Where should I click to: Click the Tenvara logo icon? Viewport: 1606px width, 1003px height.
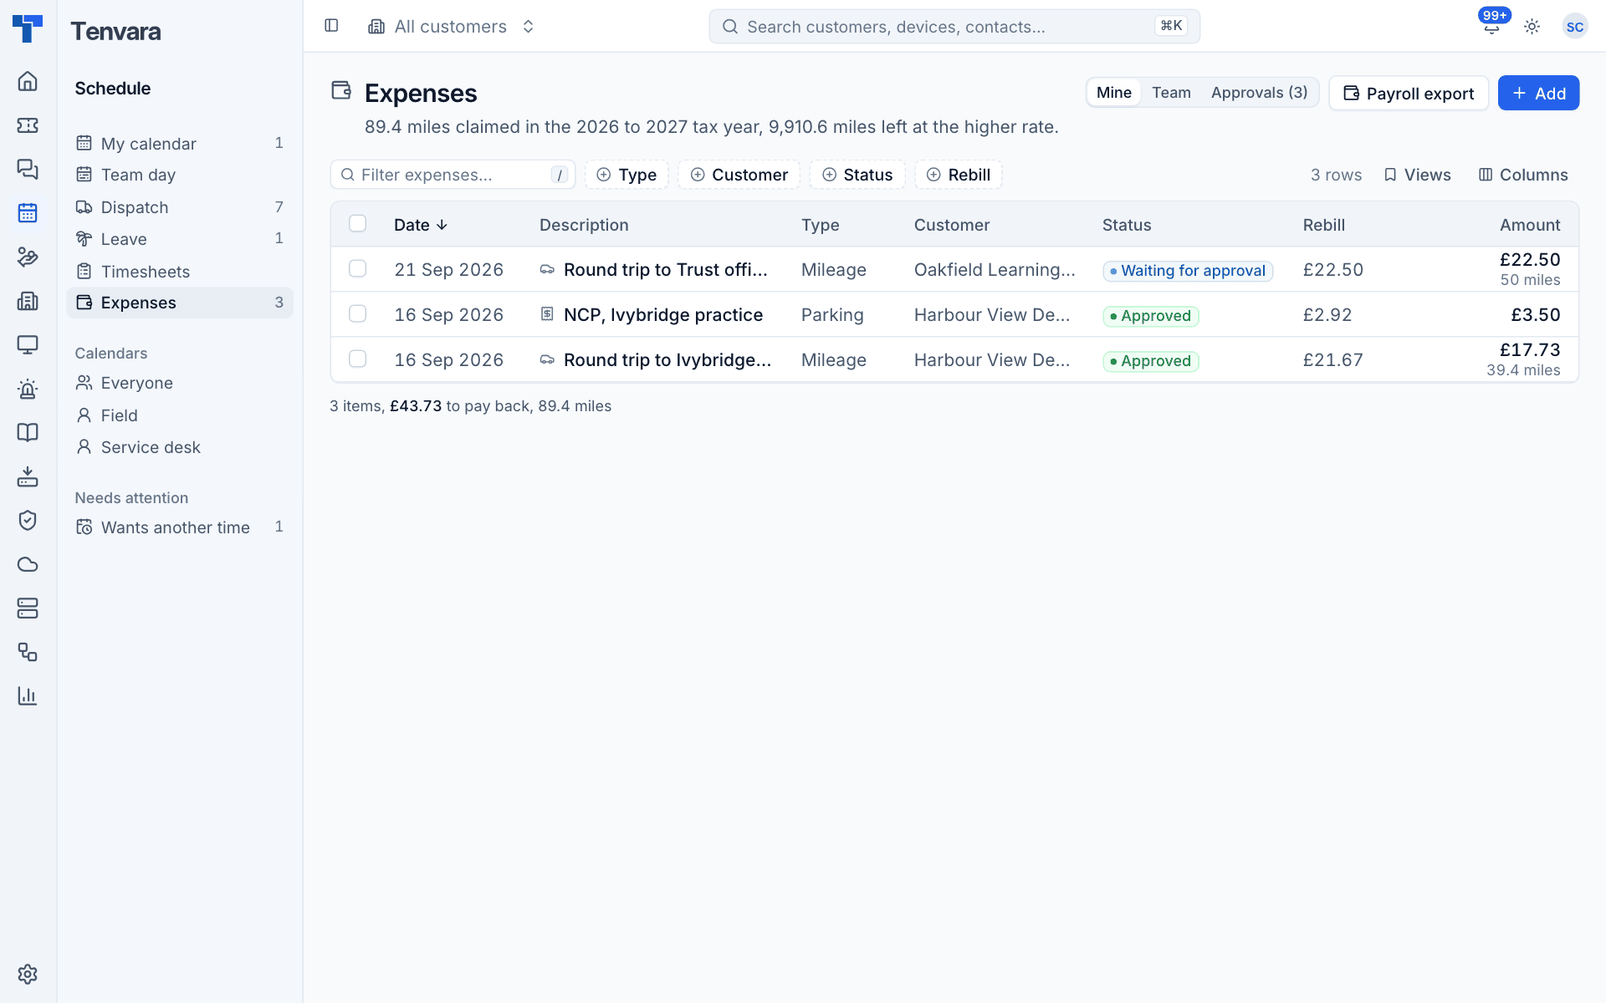coord(28,28)
